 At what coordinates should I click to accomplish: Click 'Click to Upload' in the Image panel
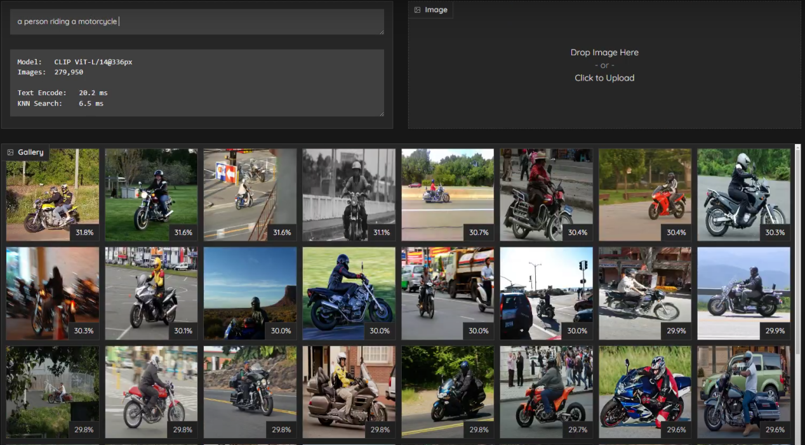(x=604, y=78)
